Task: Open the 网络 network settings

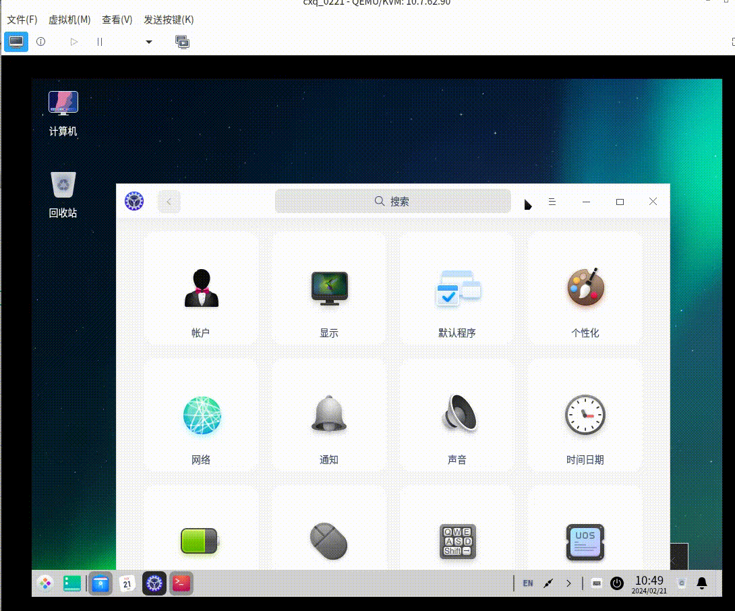Action: point(201,415)
